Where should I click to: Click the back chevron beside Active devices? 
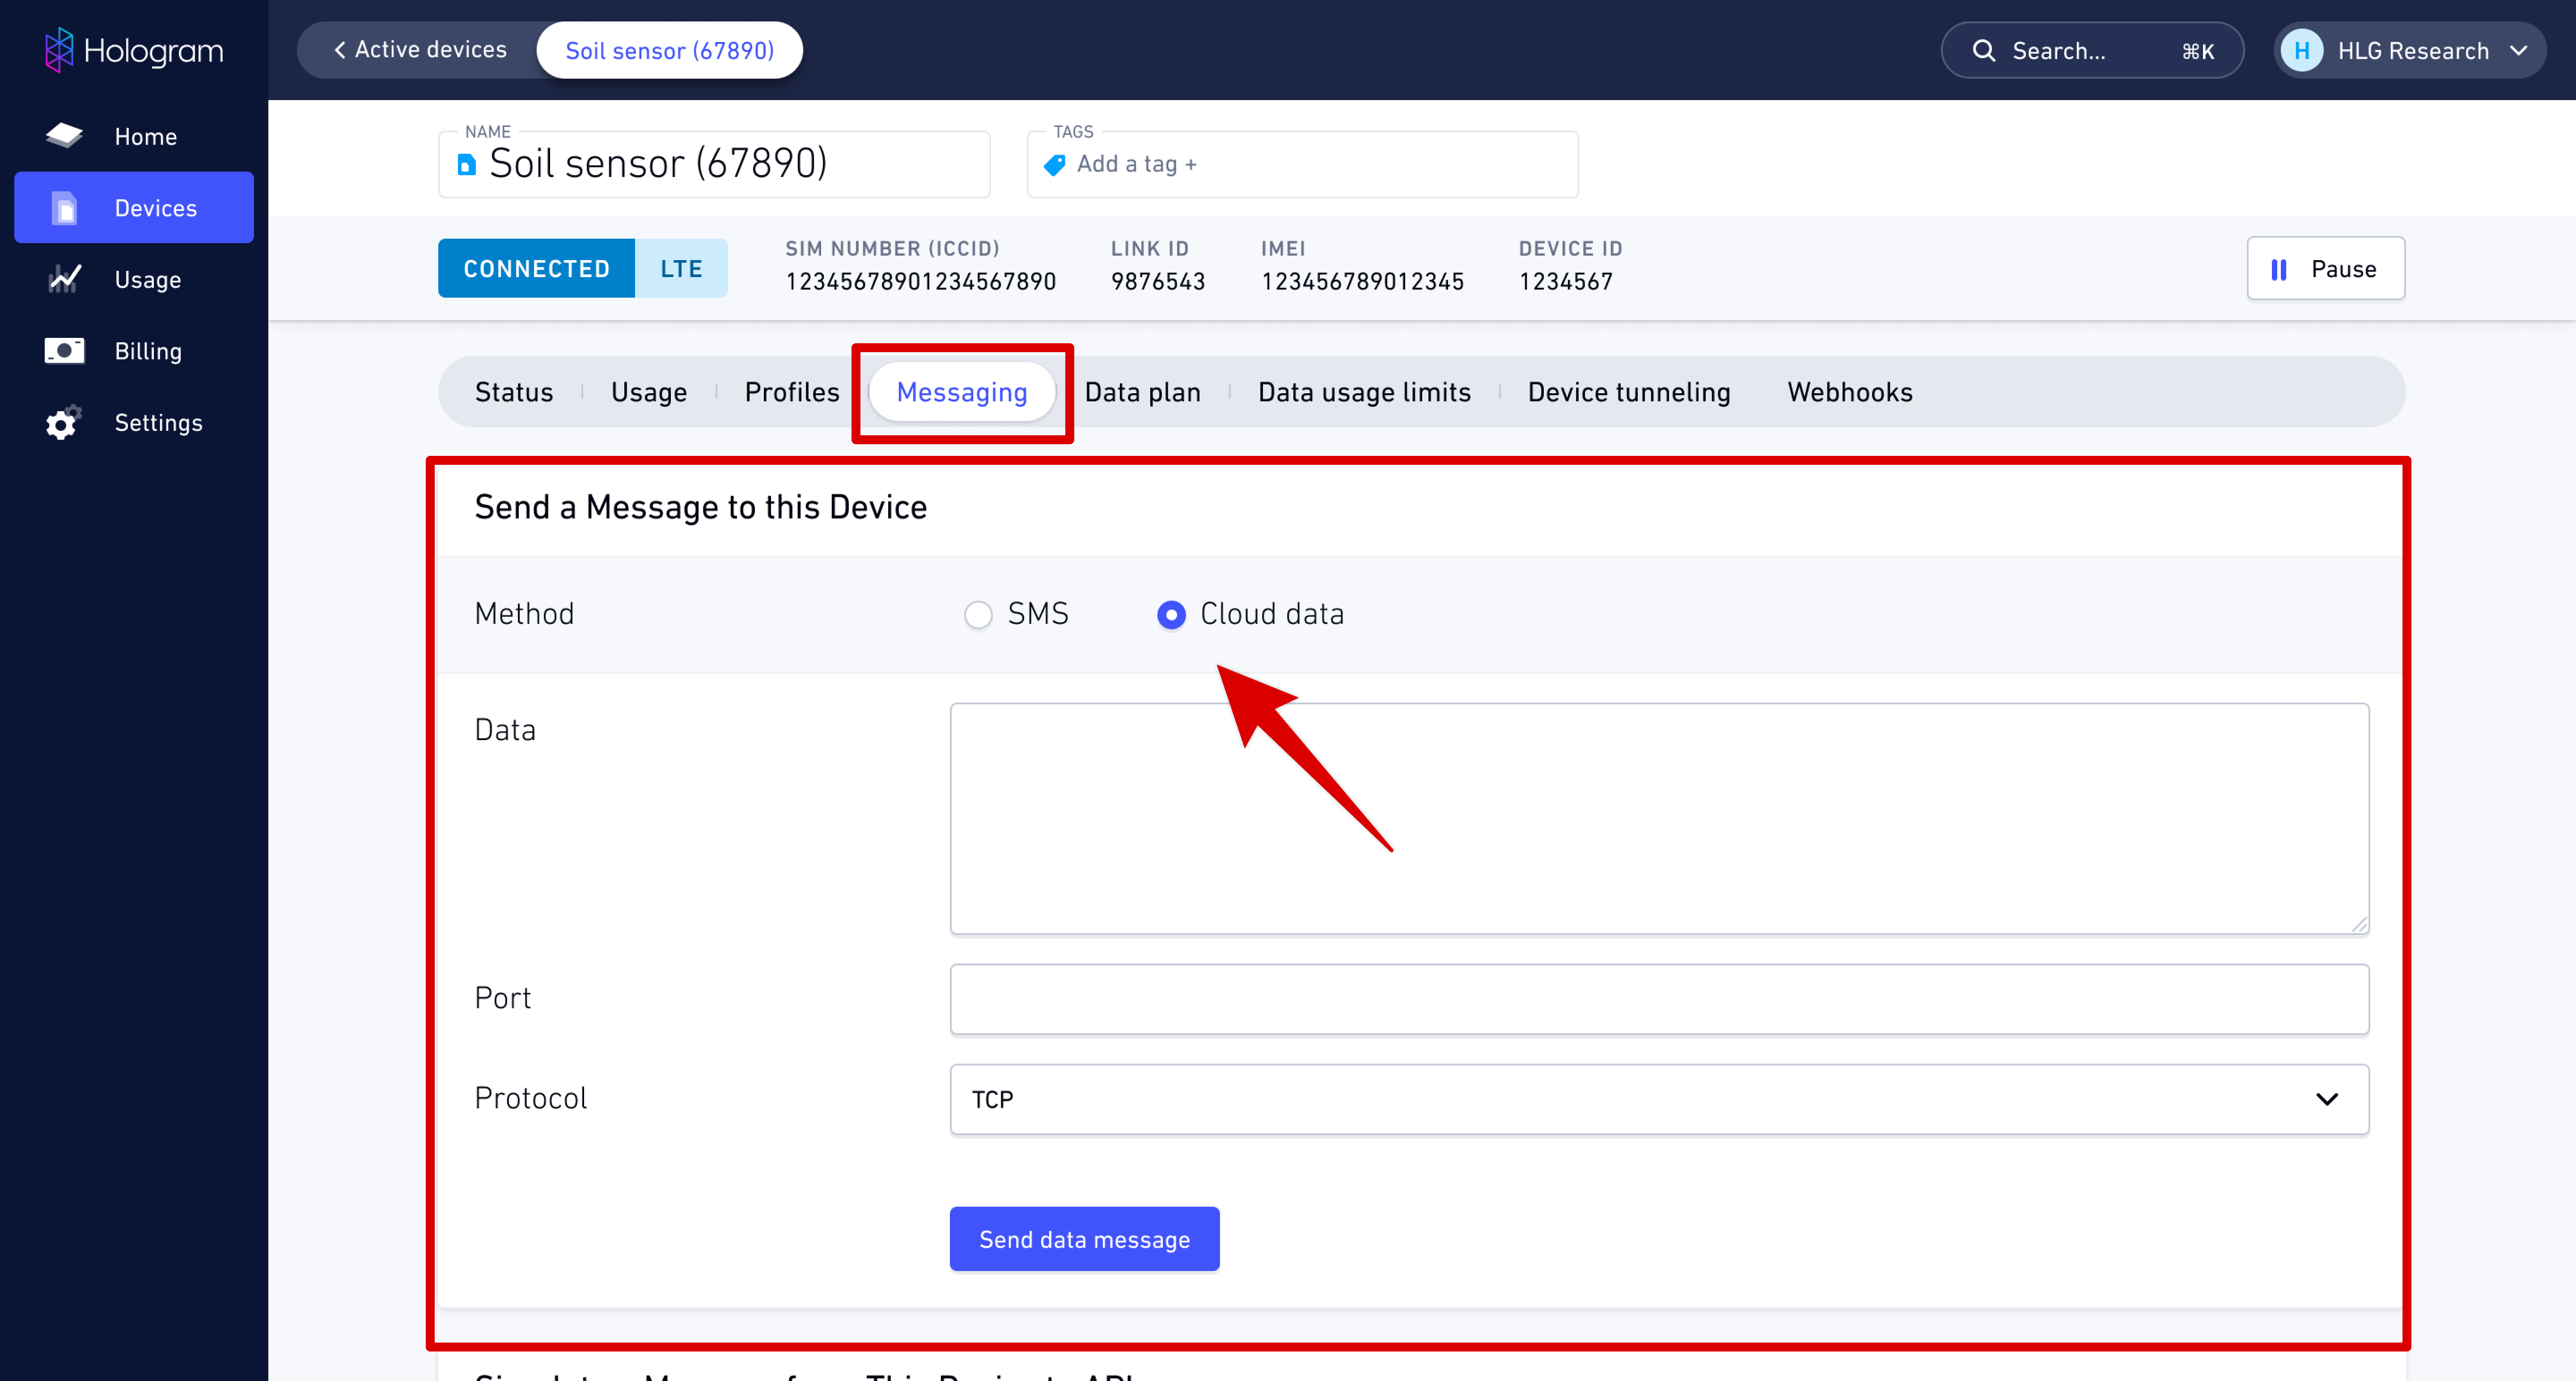pyautogui.click(x=340, y=50)
